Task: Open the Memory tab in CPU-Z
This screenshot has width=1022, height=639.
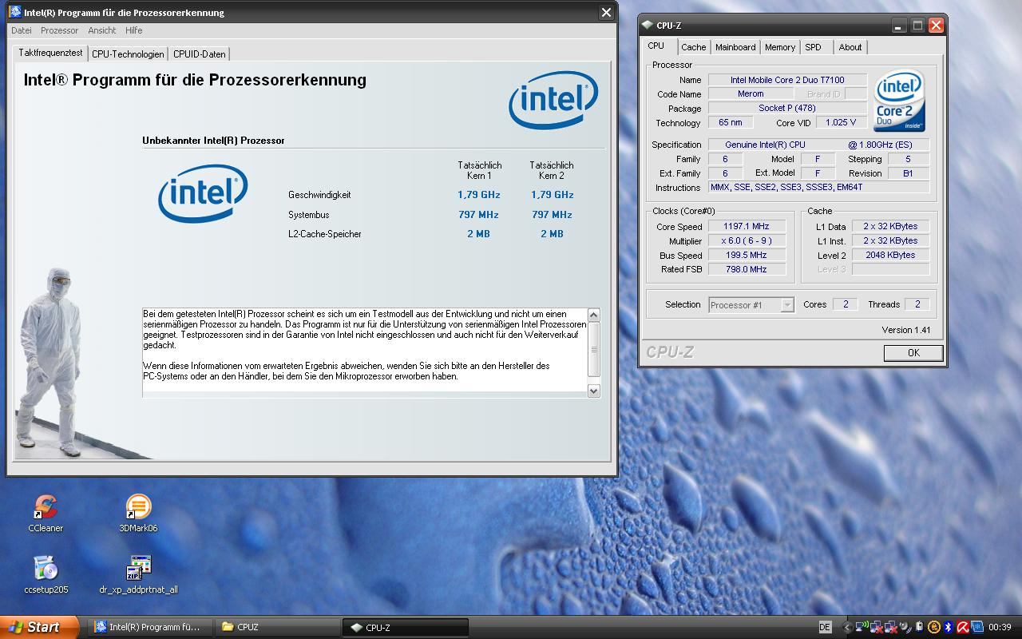Action: [780, 47]
